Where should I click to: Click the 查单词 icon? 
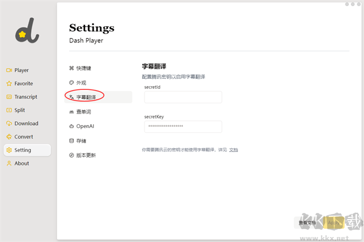(x=72, y=112)
